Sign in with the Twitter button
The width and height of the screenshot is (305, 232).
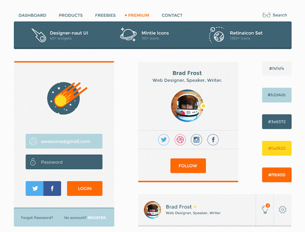(x=35, y=188)
